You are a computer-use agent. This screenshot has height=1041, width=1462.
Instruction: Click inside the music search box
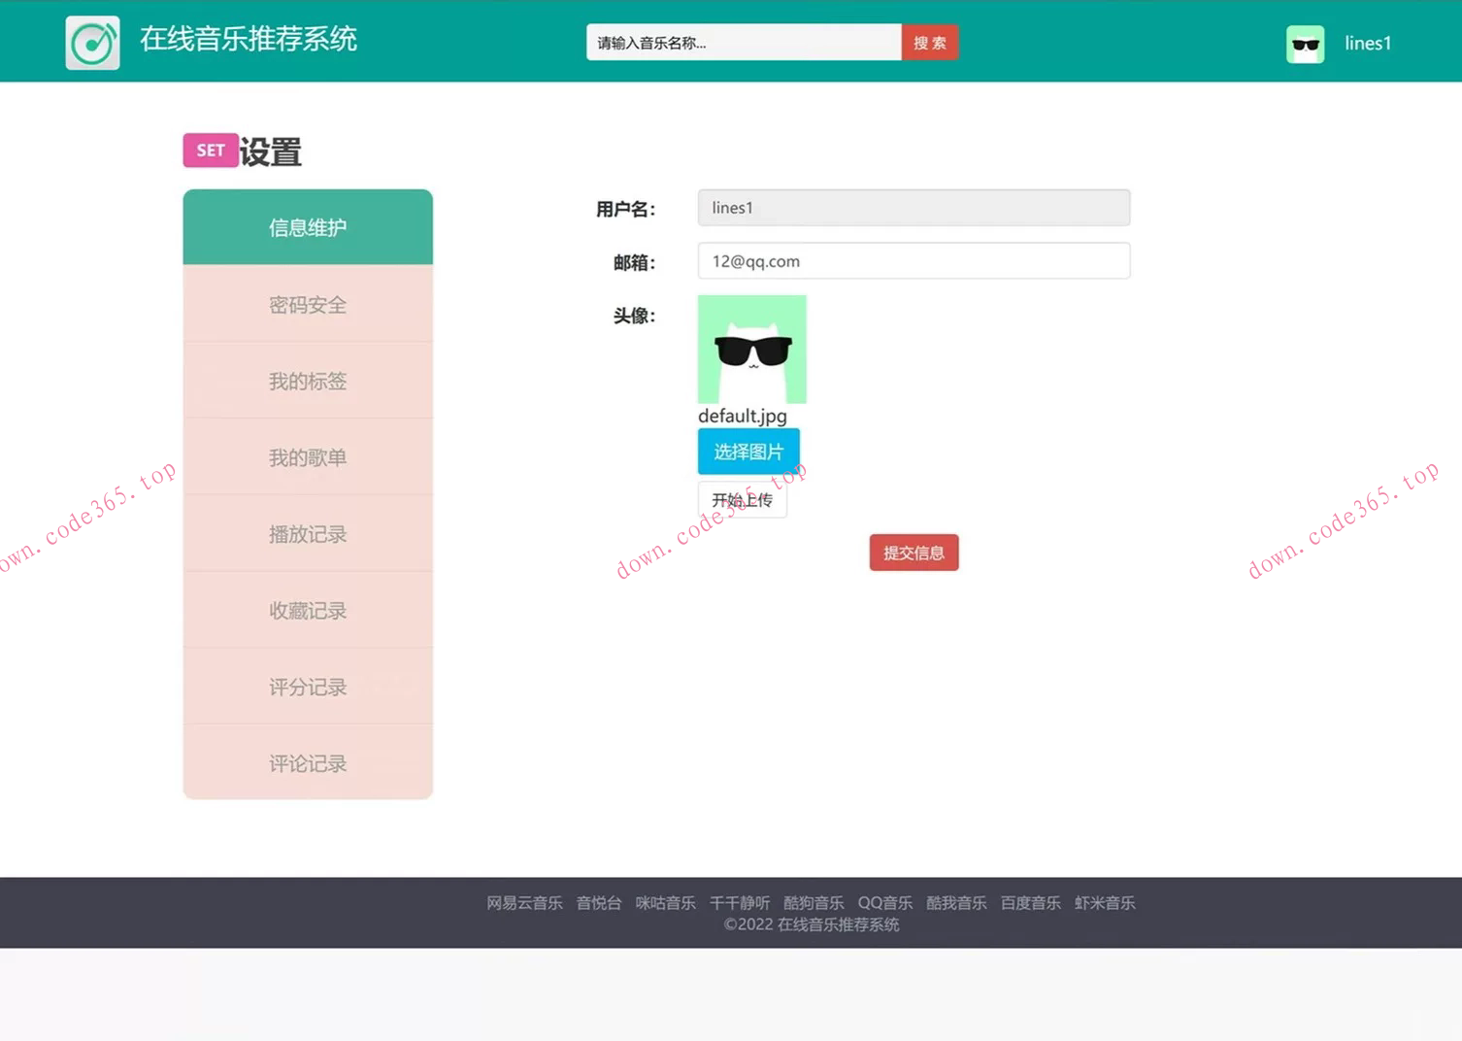[743, 42]
